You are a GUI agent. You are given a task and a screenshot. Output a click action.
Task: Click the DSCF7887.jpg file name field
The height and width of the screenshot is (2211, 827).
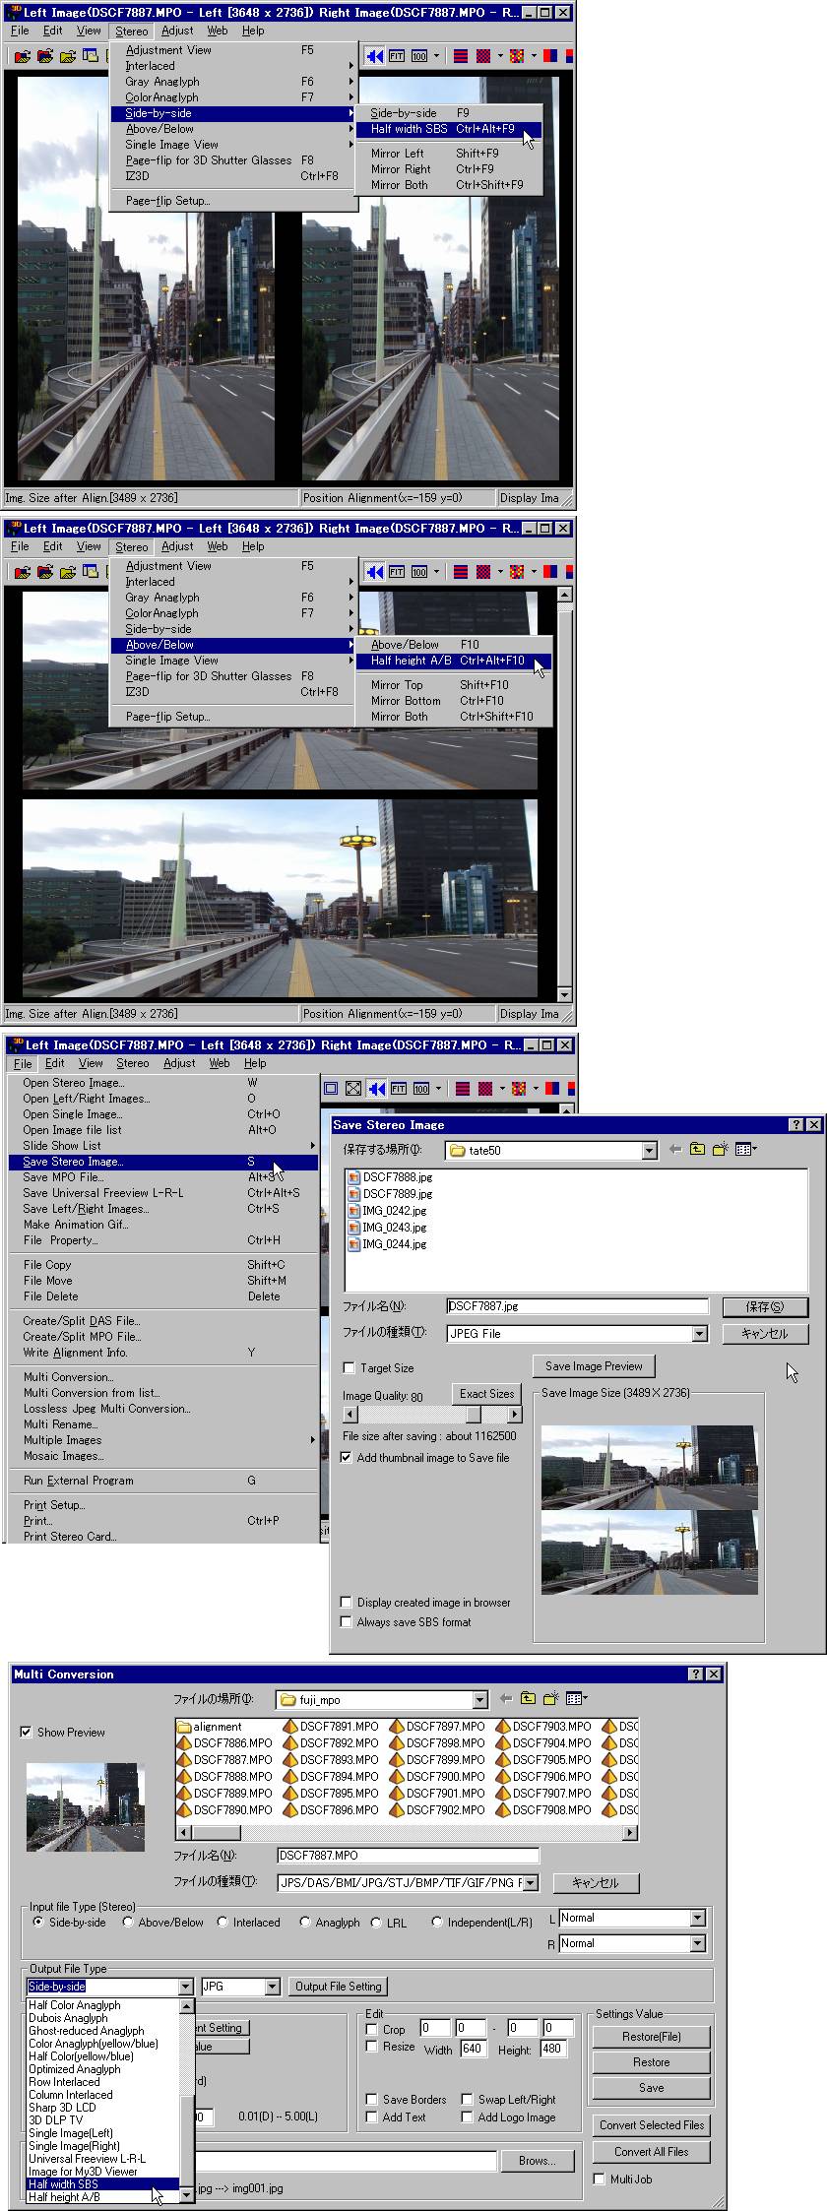tap(577, 1306)
